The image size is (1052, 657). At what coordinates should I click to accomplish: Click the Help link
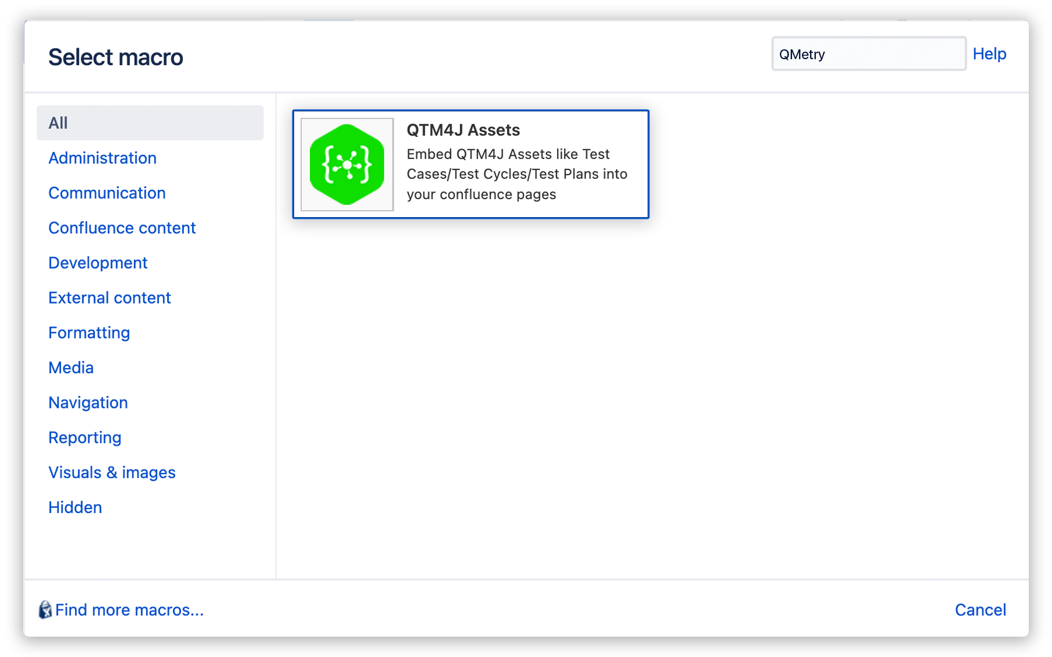tap(989, 54)
